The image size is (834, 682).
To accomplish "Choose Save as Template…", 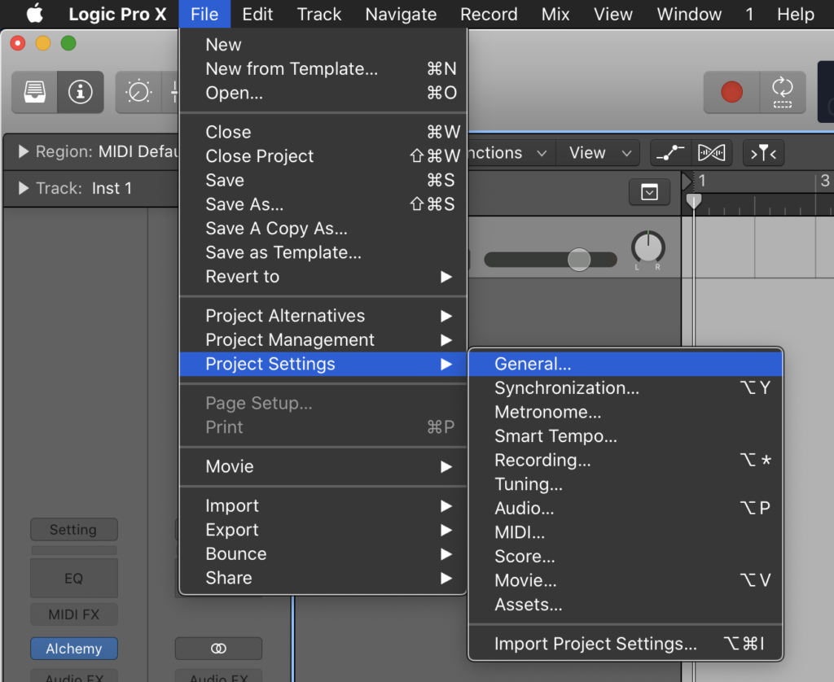I will tap(323, 252).
